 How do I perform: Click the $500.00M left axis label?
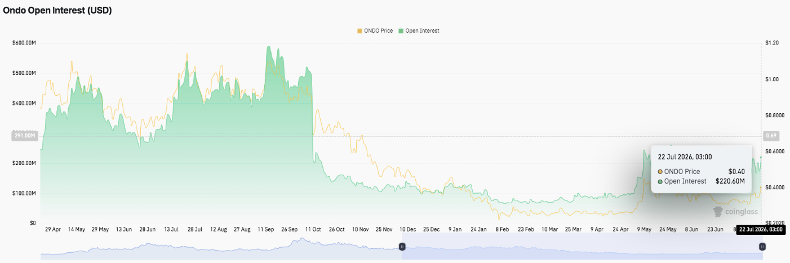(24, 73)
